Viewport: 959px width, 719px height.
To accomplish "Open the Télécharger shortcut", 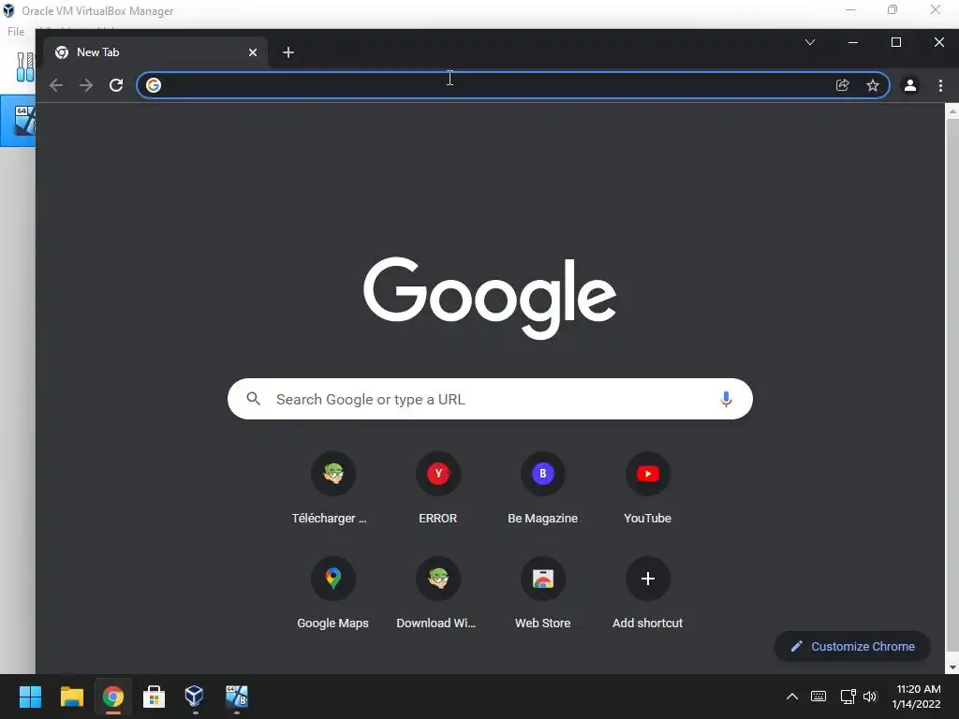I will (x=332, y=488).
